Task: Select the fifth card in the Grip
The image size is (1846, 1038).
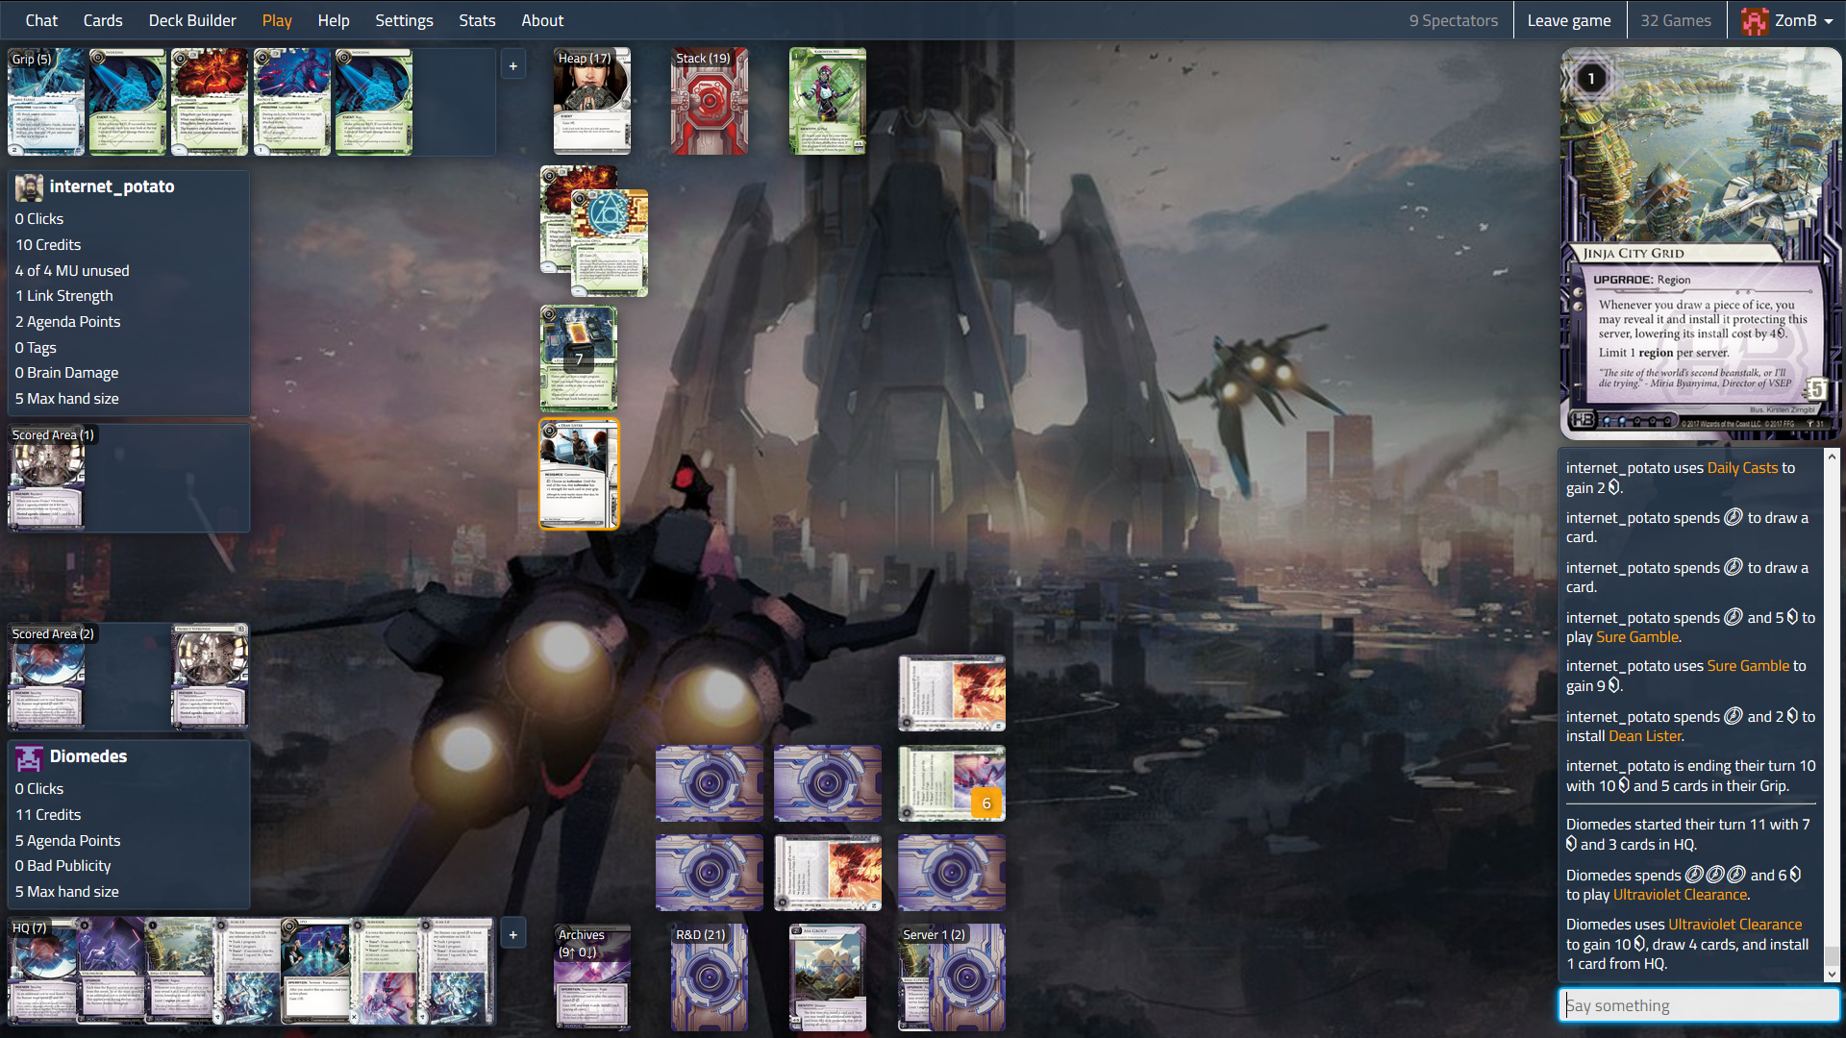Action: [x=374, y=102]
